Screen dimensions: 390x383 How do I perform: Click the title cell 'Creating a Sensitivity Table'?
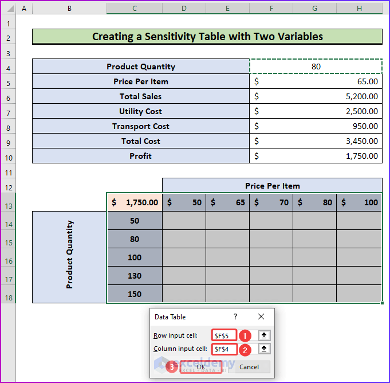click(x=207, y=37)
